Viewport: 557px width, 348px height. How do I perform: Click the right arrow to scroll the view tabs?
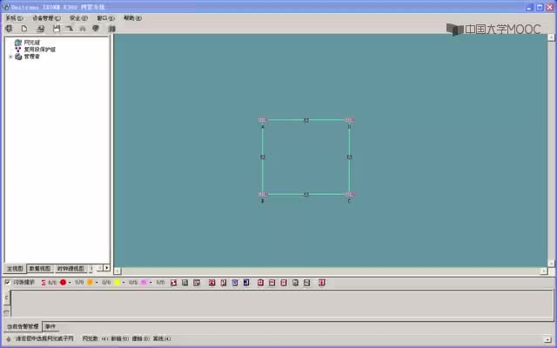(106, 268)
